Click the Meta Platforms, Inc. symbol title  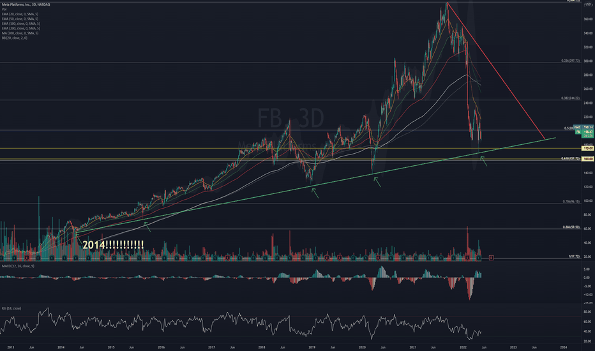[x=26, y=4]
